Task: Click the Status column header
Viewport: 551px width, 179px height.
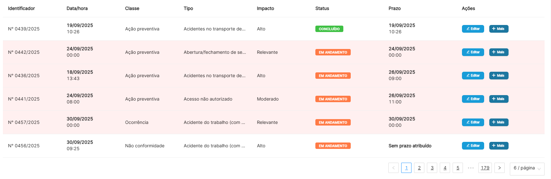Action: click(x=322, y=8)
